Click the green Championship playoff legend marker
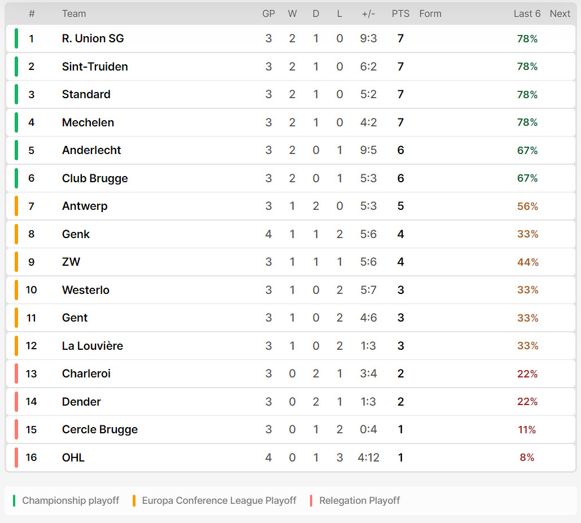The image size is (581, 523). [x=14, y=500]
